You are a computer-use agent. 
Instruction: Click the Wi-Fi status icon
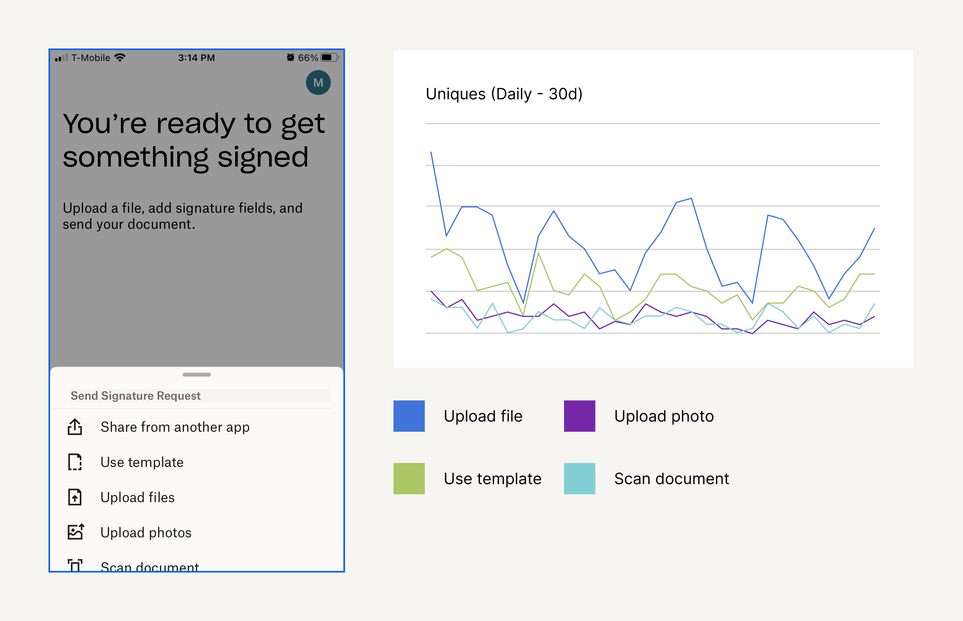120,57
